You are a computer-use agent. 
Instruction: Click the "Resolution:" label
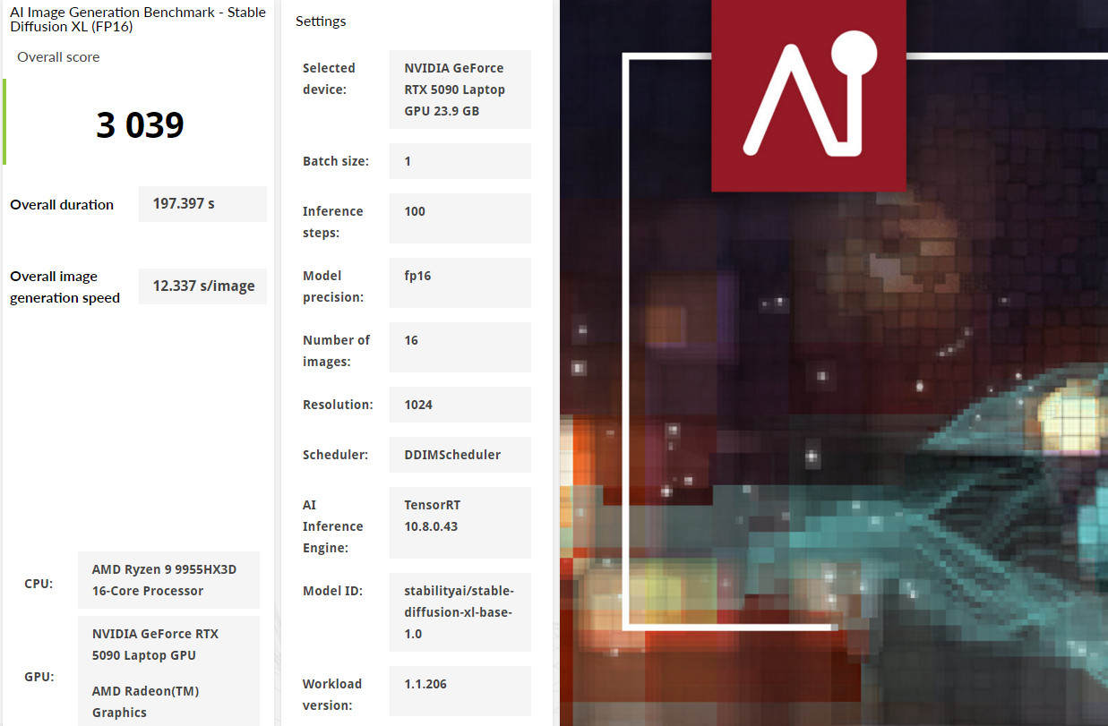tap(338, 405)
